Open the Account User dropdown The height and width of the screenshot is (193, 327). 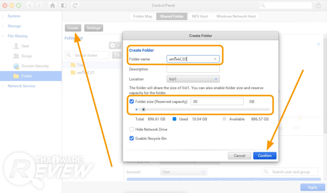[x=184, y=172]
